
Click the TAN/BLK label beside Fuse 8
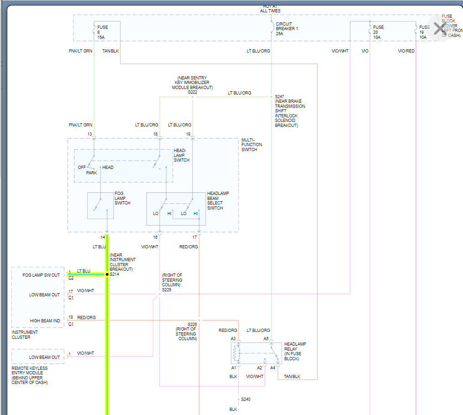click(x=110, y=51)
